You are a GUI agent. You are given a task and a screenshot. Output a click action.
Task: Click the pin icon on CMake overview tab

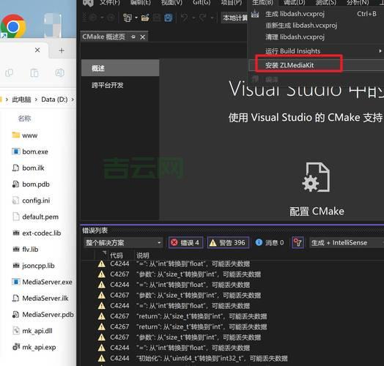[133, 37]
